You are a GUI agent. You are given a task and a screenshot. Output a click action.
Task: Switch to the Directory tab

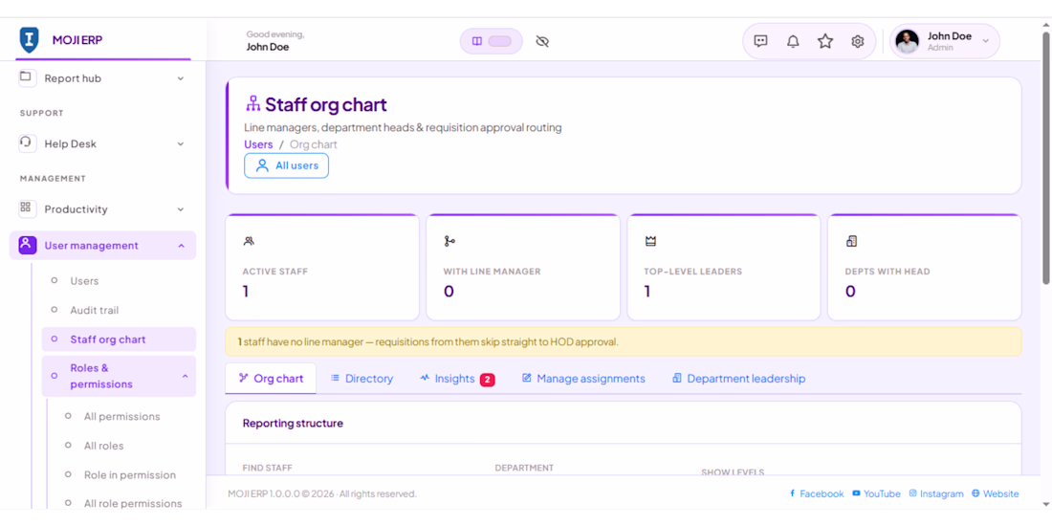click(362, 379)
